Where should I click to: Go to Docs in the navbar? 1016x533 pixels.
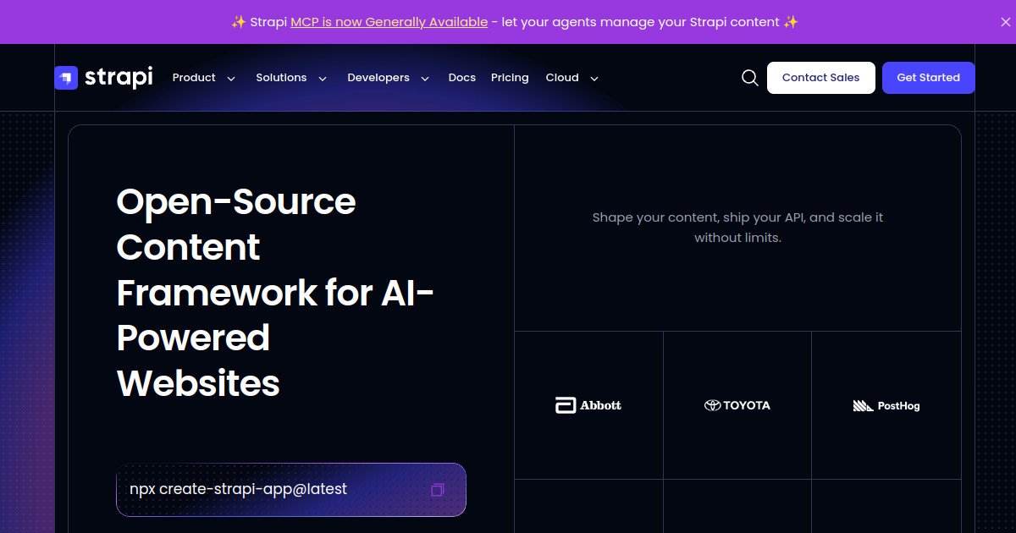pos(462,78)
